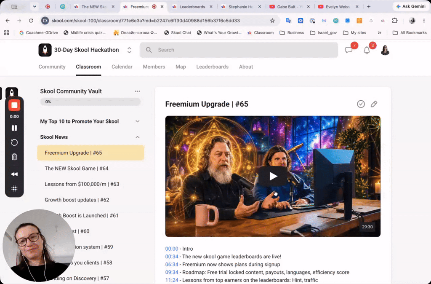Stop recording with the red square button
Screen dimensions: 431x284
[x=14, y=105]
